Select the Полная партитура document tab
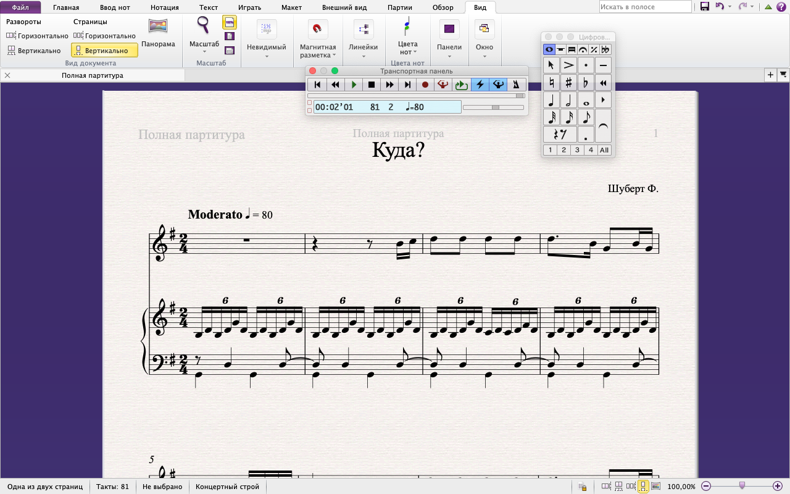Image resolution: width=790 pixels, height=494 pixels. pyautogui.click(x=93, y=75)
